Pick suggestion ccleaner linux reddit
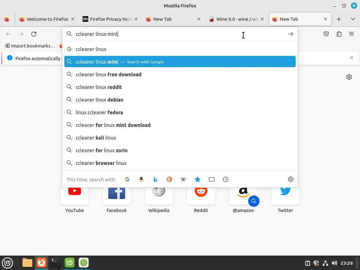The width and height of the screenshot is (360, 270). [x=180, y=87]
